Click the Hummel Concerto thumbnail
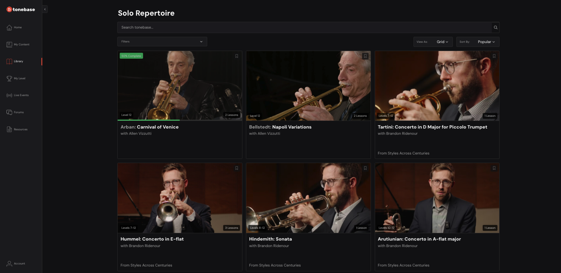 [180, 198]
